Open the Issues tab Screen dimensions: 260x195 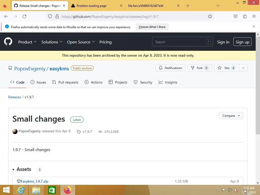[x=38, y=82]
